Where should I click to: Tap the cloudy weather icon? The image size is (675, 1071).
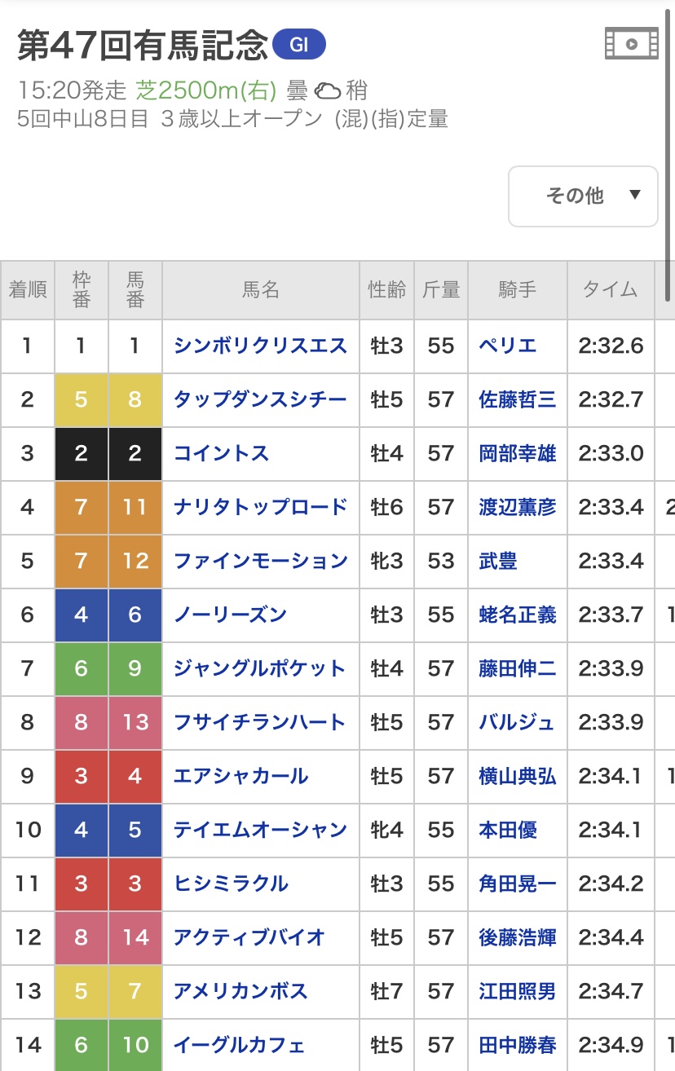328,90
